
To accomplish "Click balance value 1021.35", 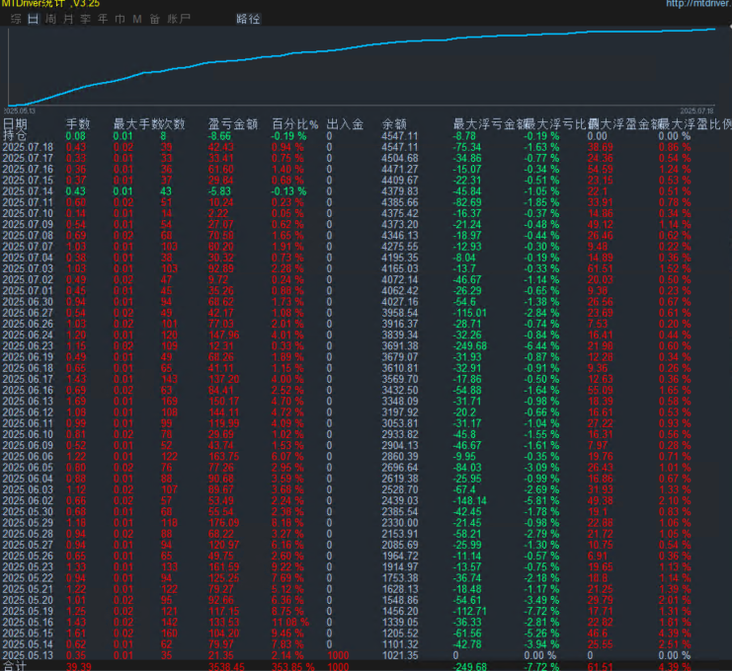I will coord(400,655).
